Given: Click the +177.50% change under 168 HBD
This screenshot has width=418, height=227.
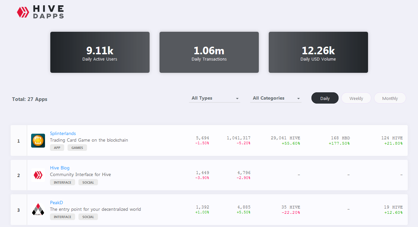Looking at the screenshot, I should click(x=339, y=143).
